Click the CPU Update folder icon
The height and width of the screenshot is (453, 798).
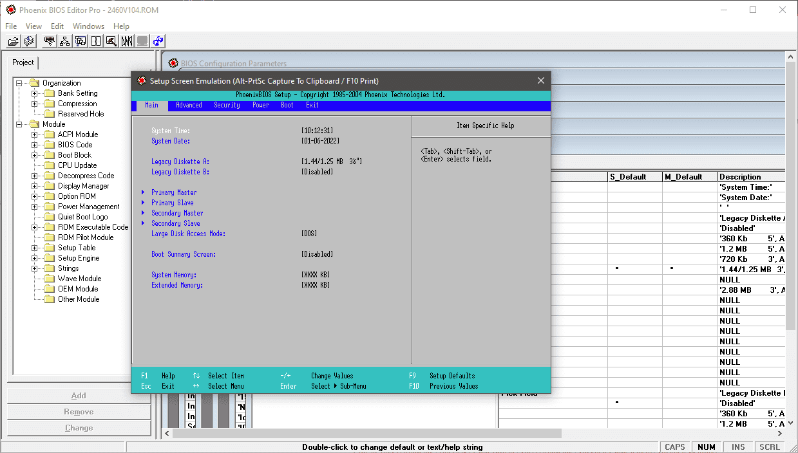click(50, 165)
